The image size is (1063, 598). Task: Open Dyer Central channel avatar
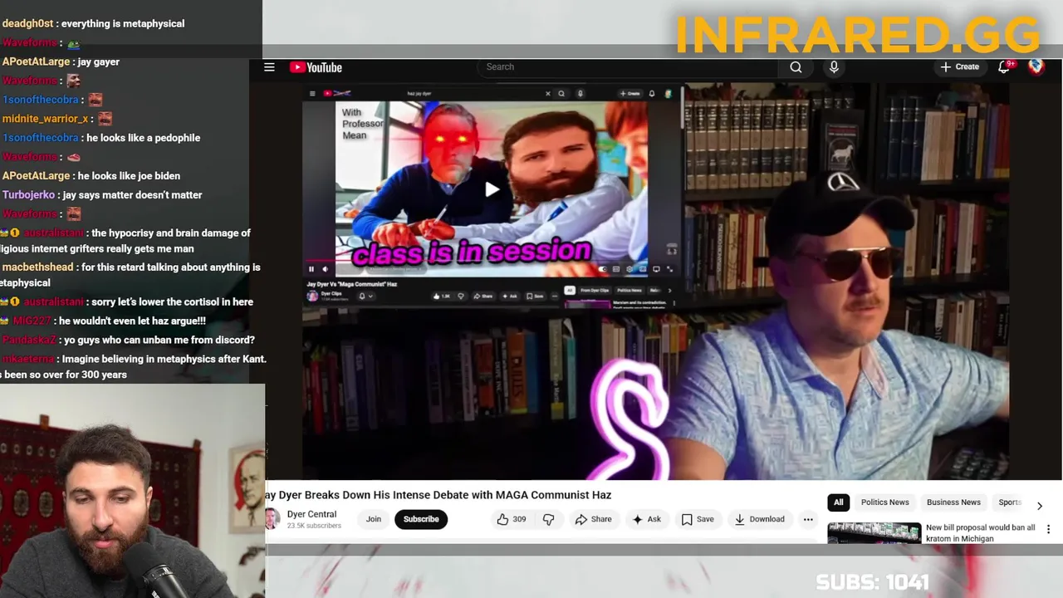(x=272, y=519)
